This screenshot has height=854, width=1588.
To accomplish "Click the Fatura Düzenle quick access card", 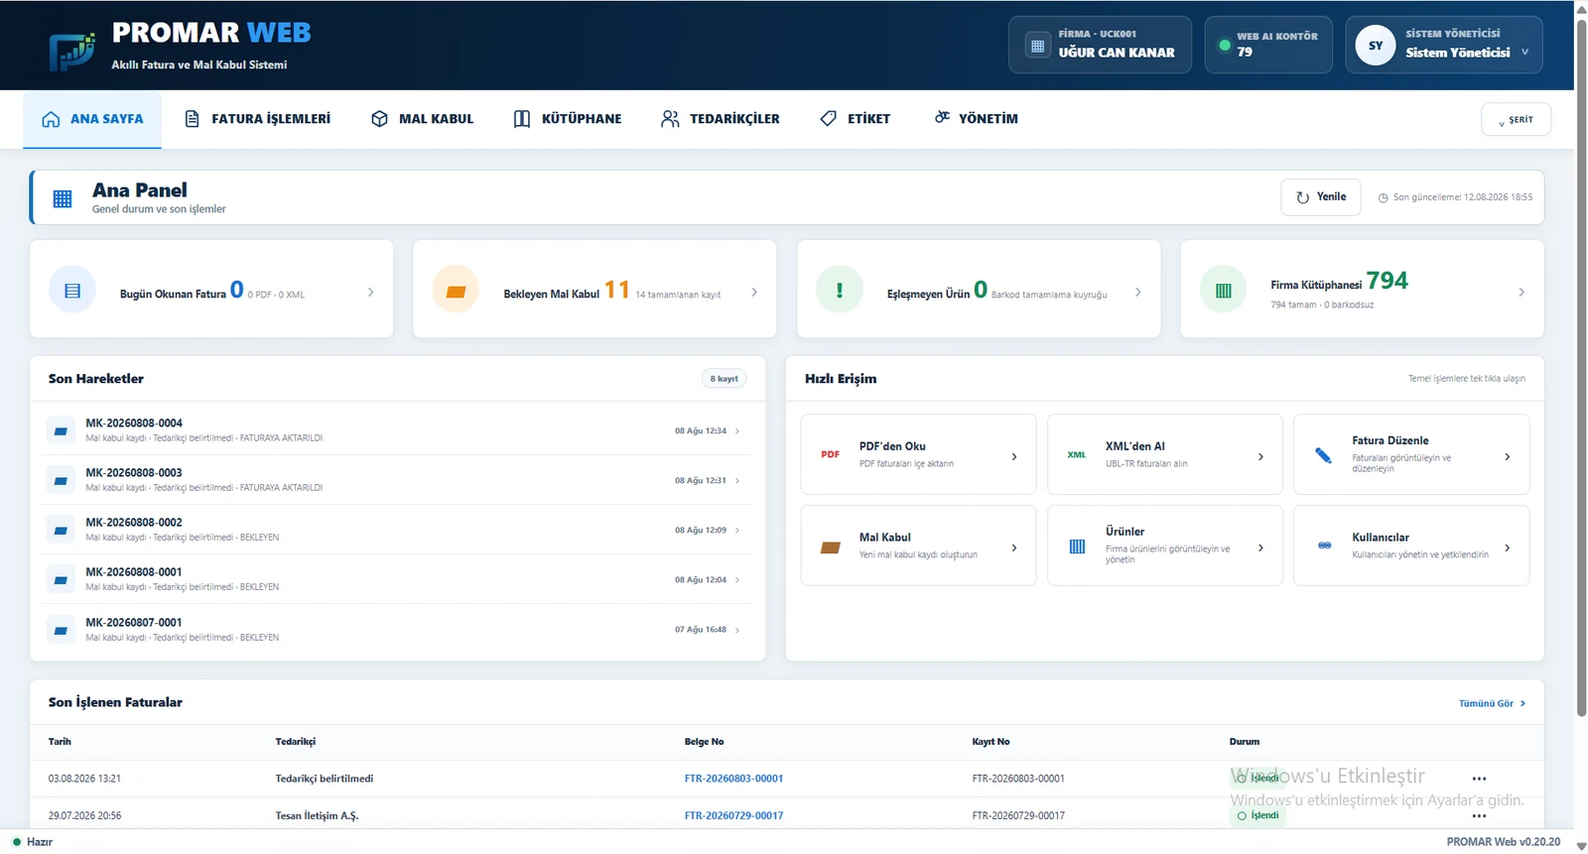I will [1410, 454].
